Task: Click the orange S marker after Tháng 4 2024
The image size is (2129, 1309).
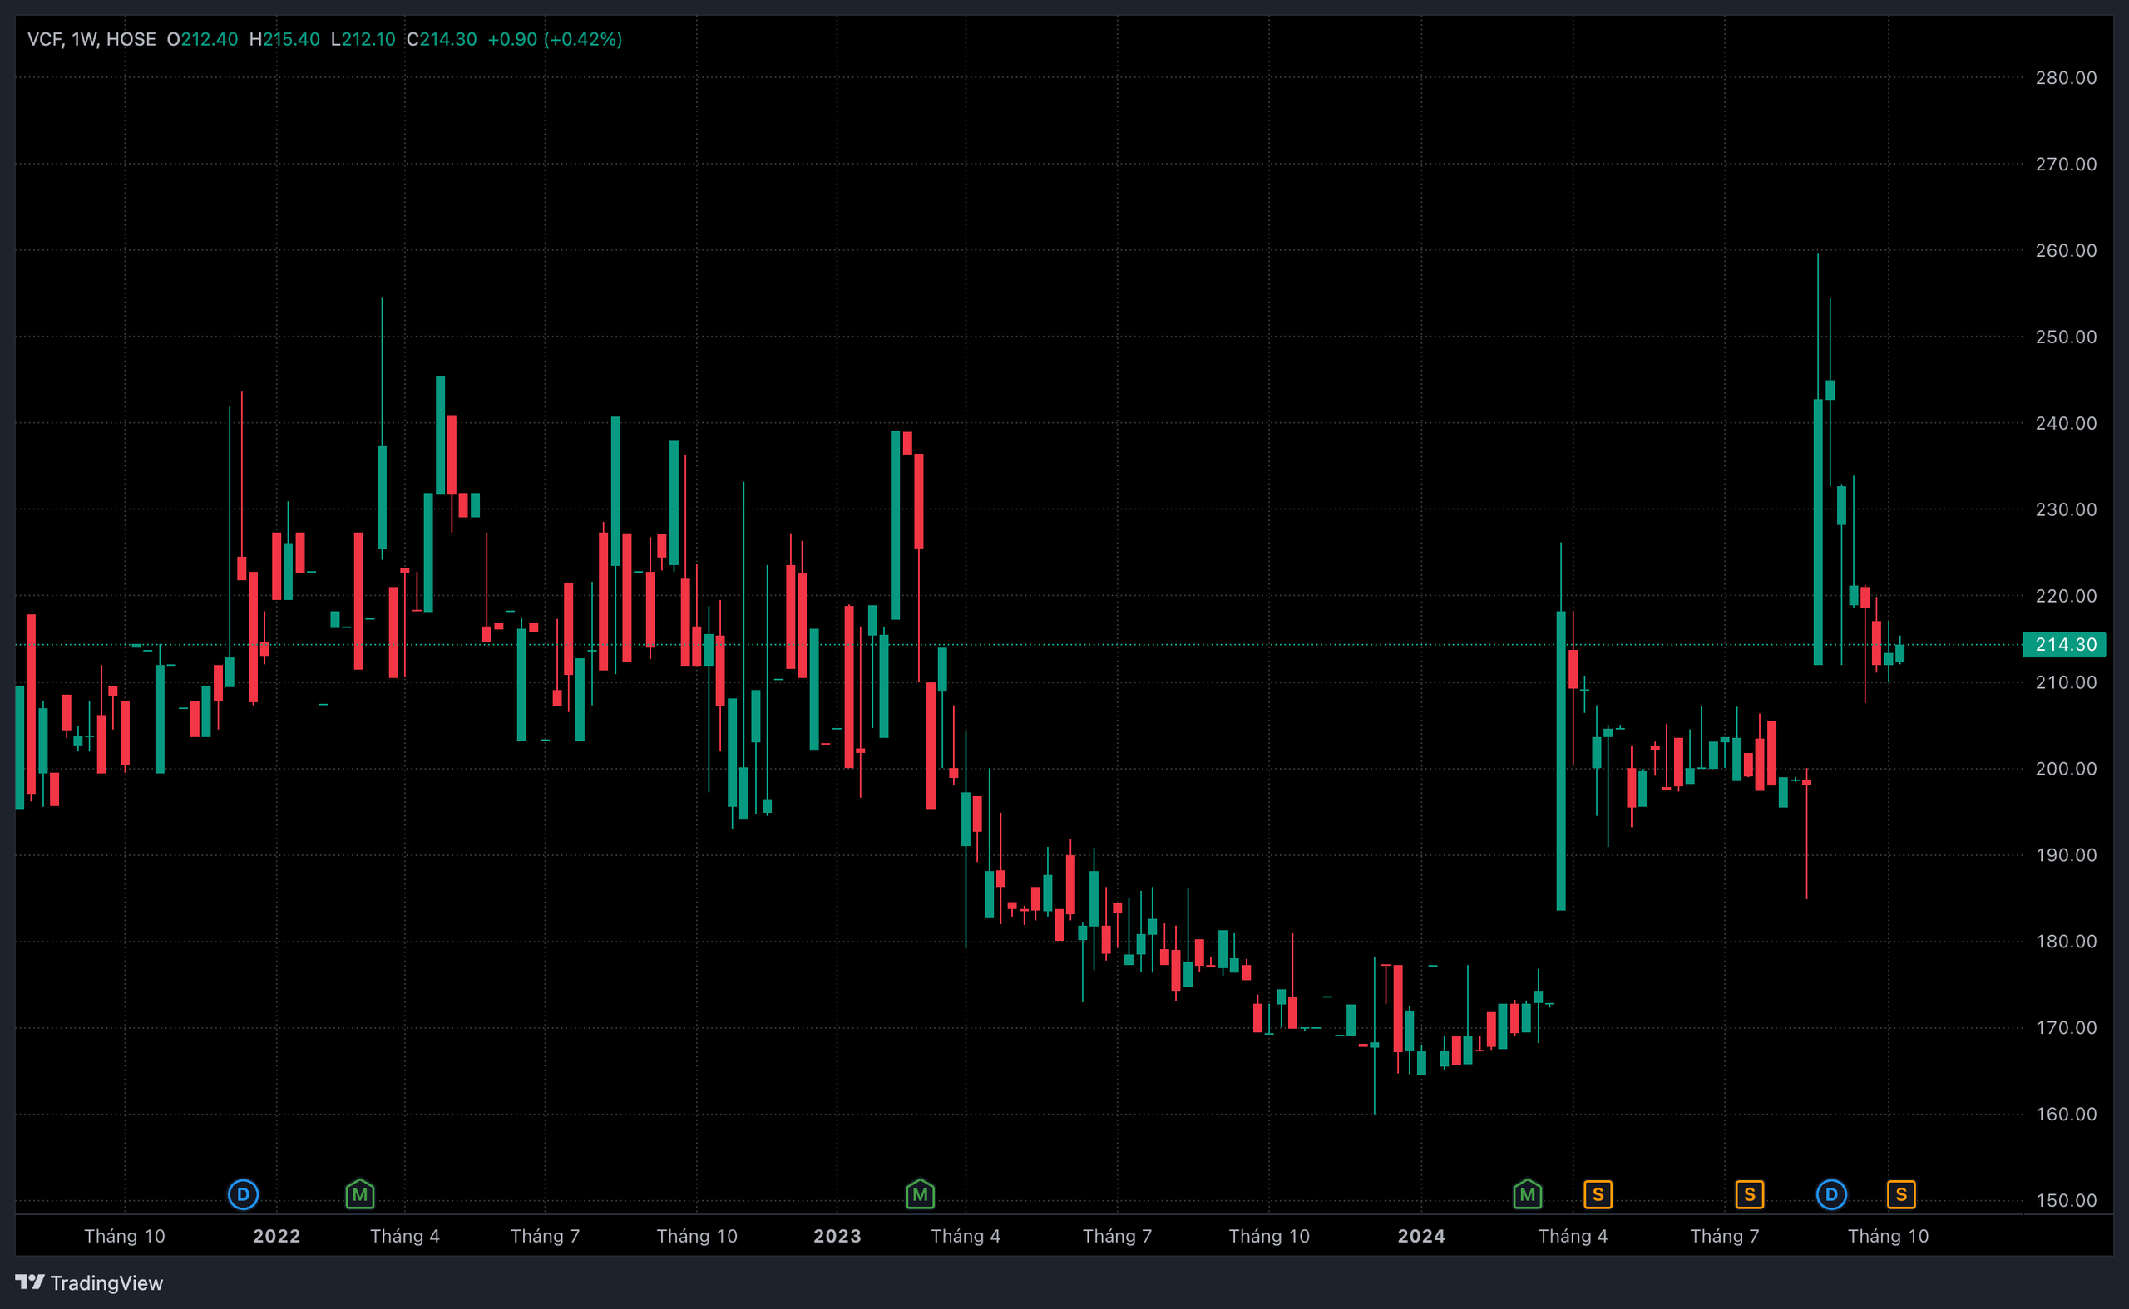Action: [x=1598, y=1195]
